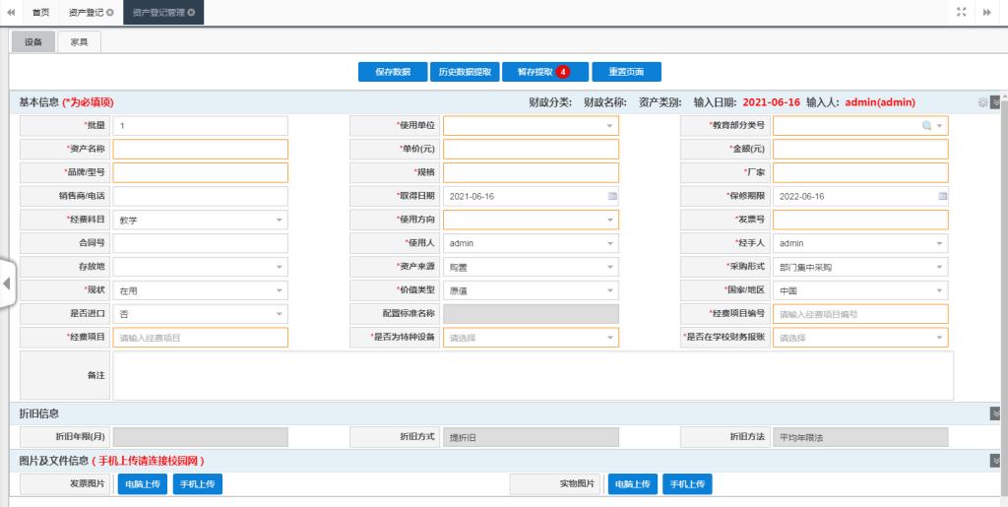1008x507 pixels.
Task: Click the 保存数据 button
Action: tap(392, 72)
